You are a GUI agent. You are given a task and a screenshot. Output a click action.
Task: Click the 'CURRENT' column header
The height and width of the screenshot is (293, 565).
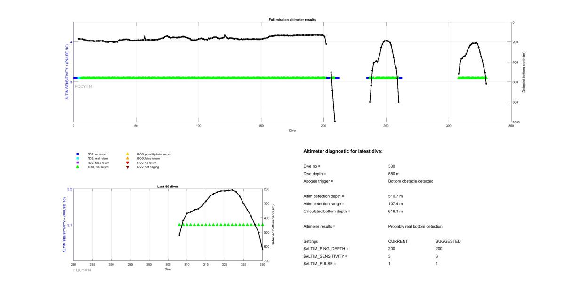coord(398,241)
